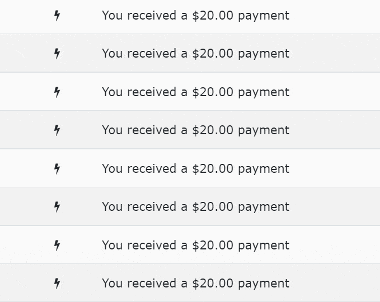Click the bolt icon in the sixth payment row
This screenshot has width=380, height=302.
coord(57,207)
